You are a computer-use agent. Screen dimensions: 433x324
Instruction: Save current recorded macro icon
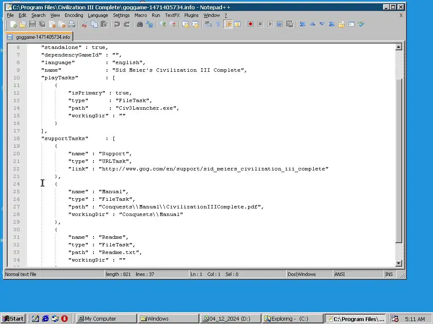[290, 24]
